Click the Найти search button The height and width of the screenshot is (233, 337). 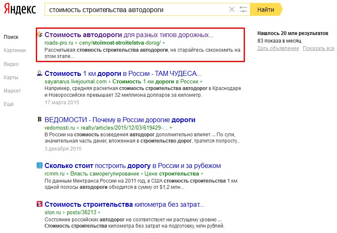coord(266,10)
